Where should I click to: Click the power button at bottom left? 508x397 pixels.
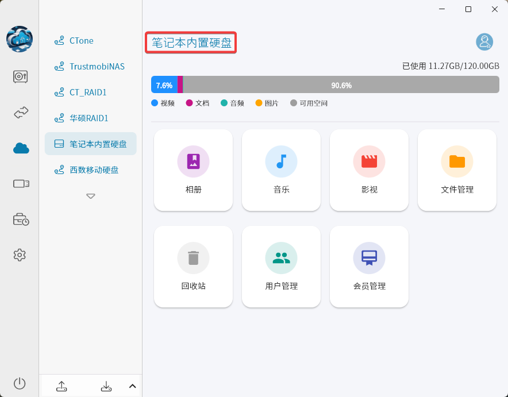coord(20,383)
